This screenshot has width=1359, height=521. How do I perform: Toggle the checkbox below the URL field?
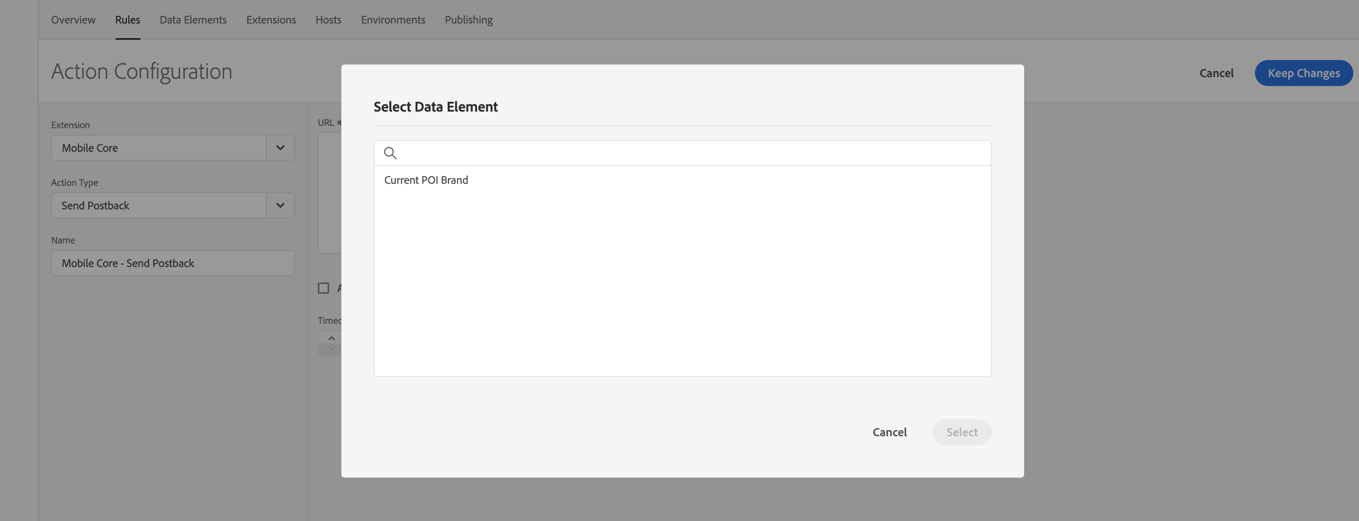pos(323,288)
